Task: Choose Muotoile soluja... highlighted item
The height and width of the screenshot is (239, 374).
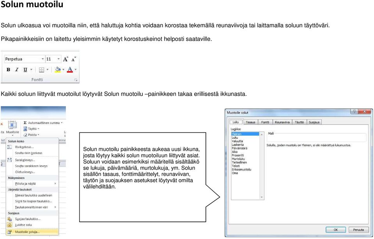Action: pyautogui.click(x=32, y=232)
